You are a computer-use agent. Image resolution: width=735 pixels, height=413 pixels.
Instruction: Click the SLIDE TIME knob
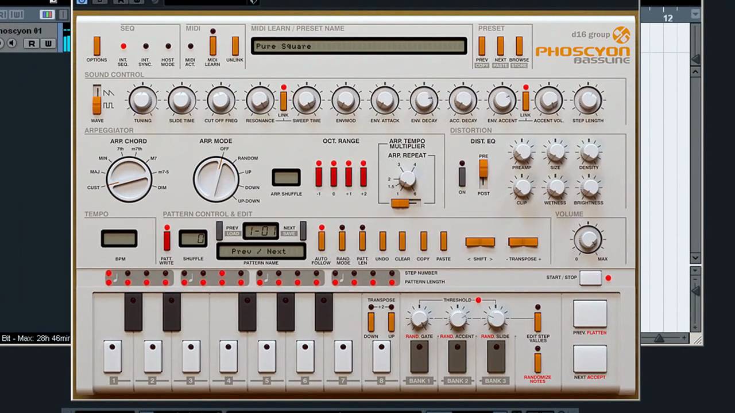pyautogui.click(x=181, y=100)
